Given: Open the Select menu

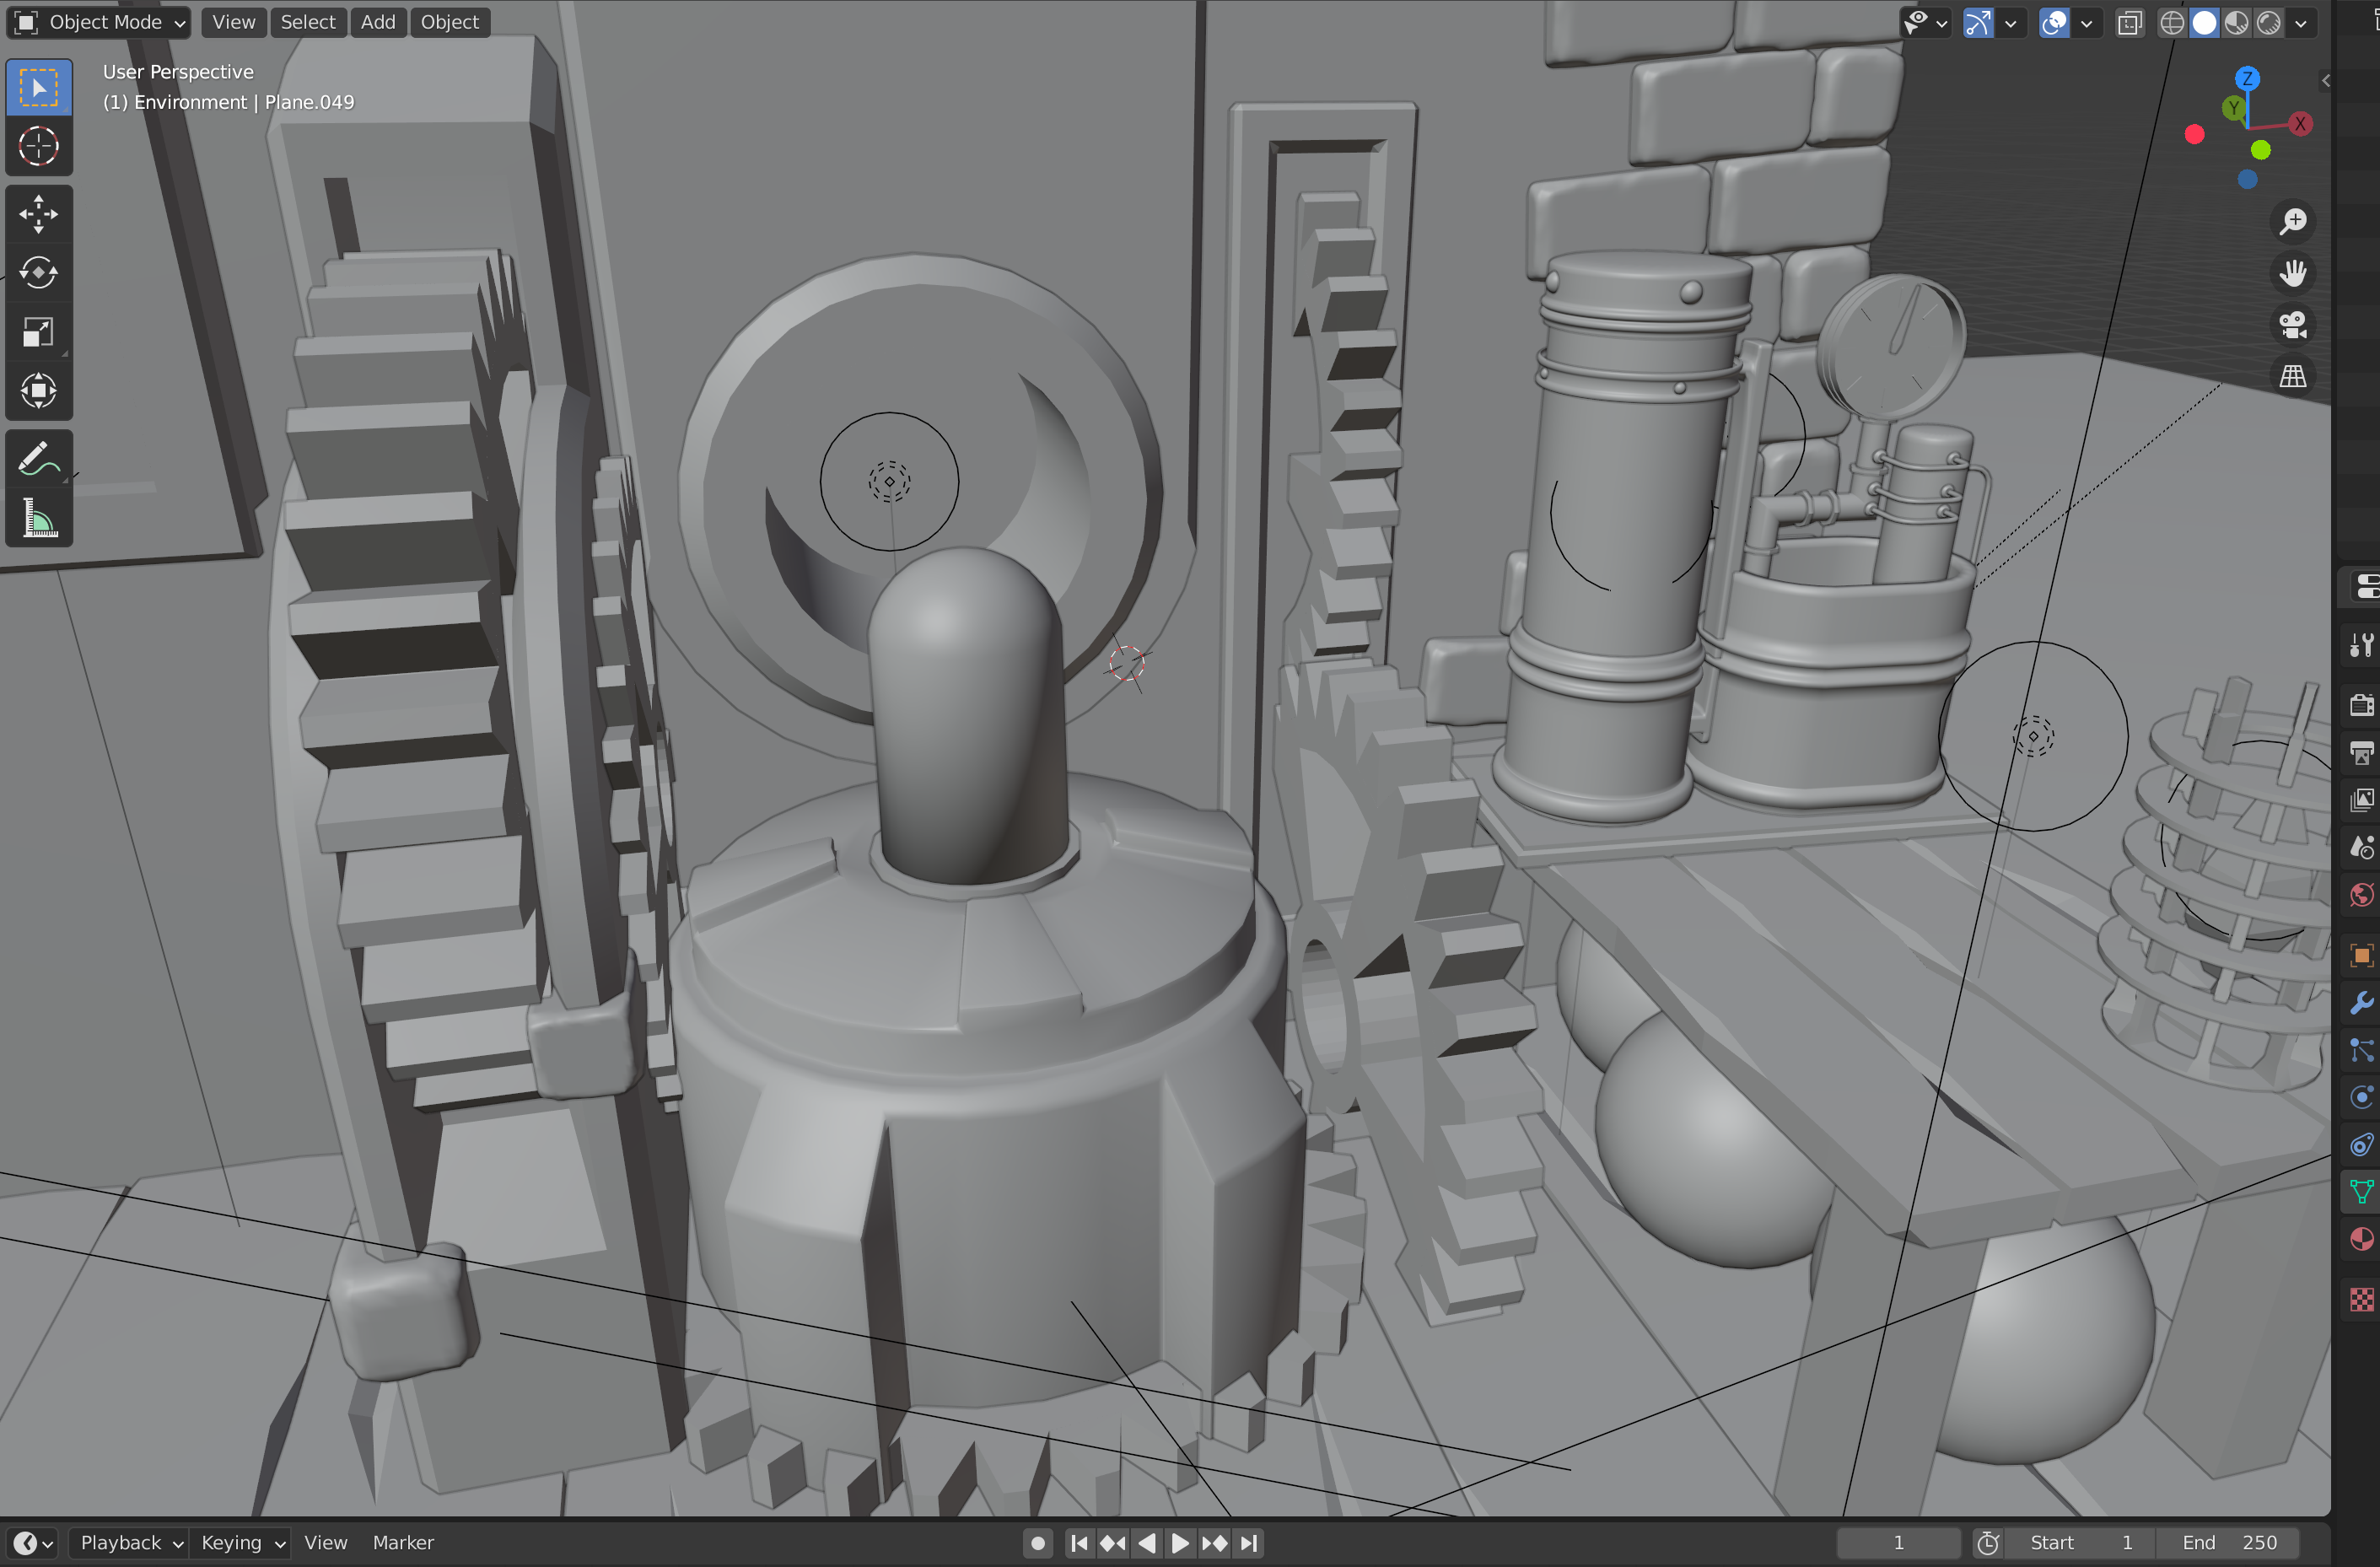Looking at the screenshot, I should pos(307,22).
